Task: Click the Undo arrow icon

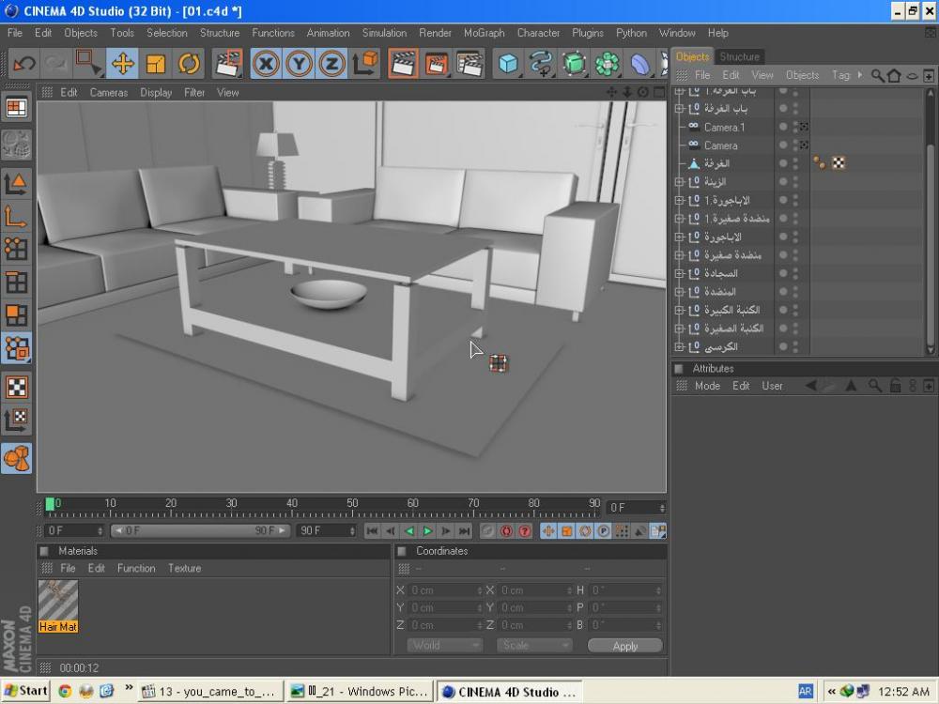Action: (24, 64)
